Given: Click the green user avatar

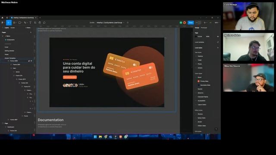Looking at the screenshot, I should click(x=181, y=23).
